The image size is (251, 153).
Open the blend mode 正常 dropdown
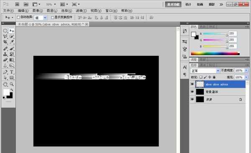point(205,70)
